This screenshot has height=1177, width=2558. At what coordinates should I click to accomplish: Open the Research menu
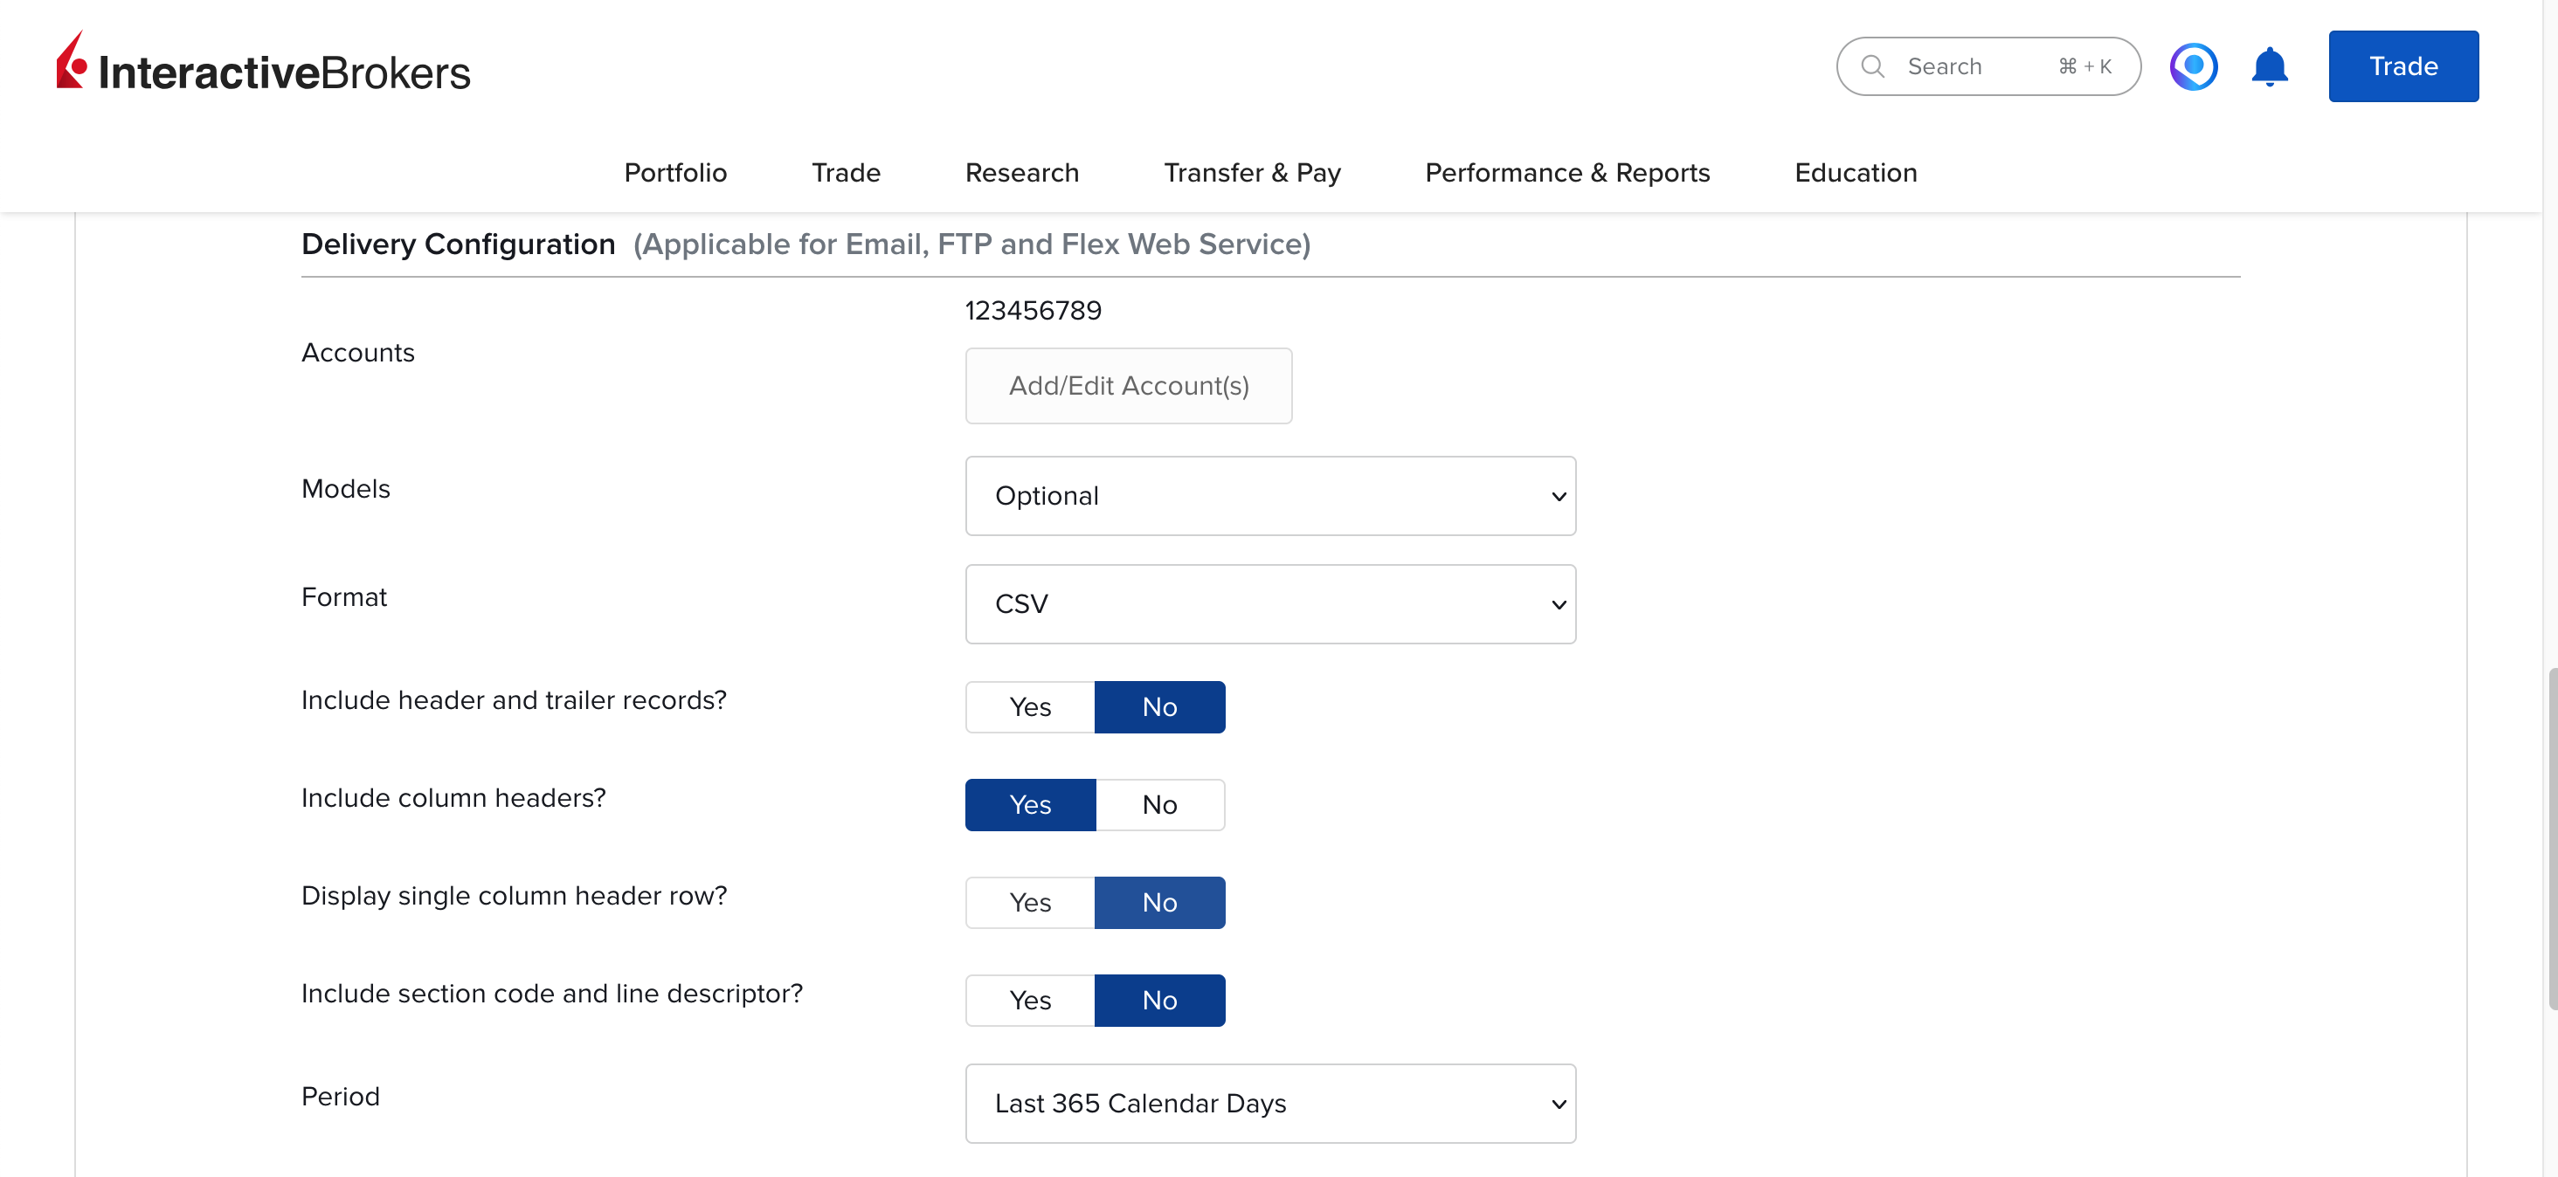(x=1022, y=173)
